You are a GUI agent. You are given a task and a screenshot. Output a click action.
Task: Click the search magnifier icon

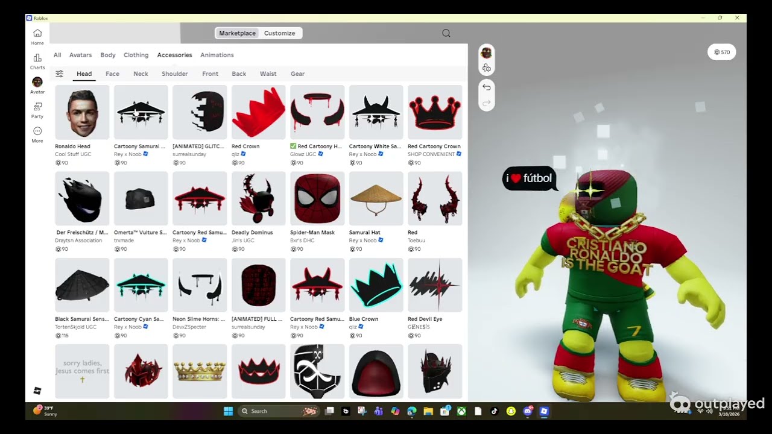click(x=446, y=33)
